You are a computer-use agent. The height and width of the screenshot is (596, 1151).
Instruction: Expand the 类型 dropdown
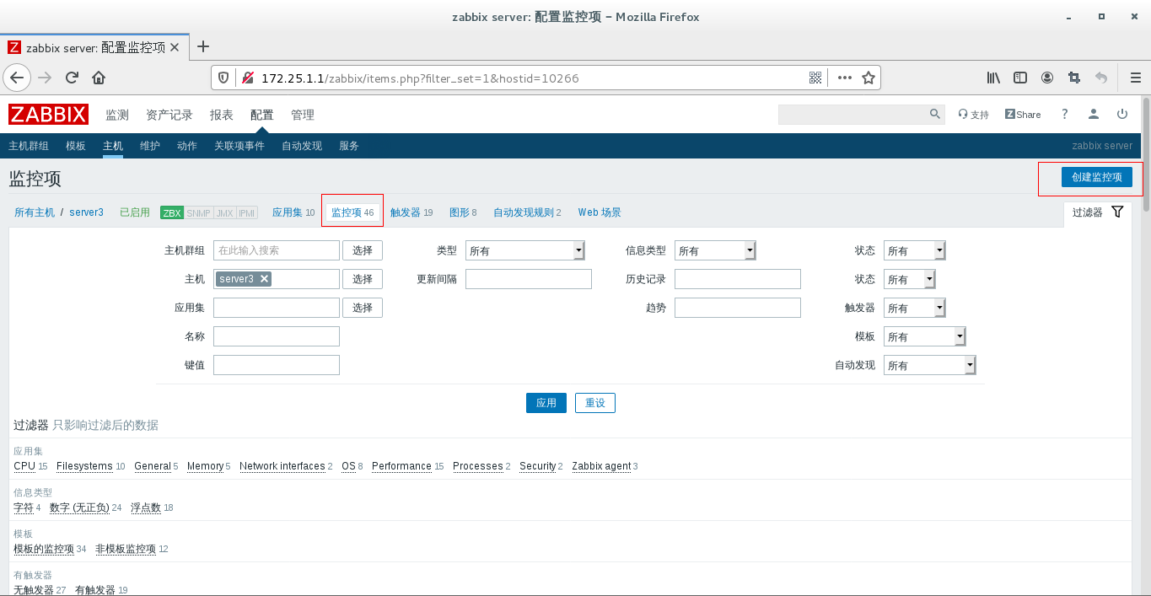click(x=525, y=250)
